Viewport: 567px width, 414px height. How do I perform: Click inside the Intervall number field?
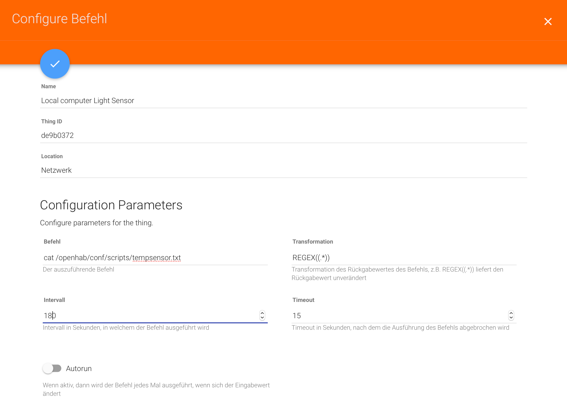(x=145, y=316)
